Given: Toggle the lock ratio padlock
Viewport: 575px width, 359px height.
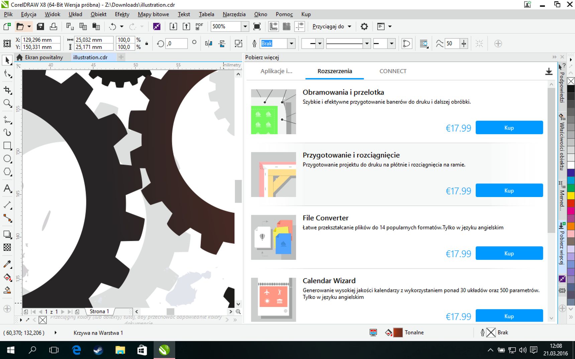Looking at the screenshot, I should tap(146, 43).
